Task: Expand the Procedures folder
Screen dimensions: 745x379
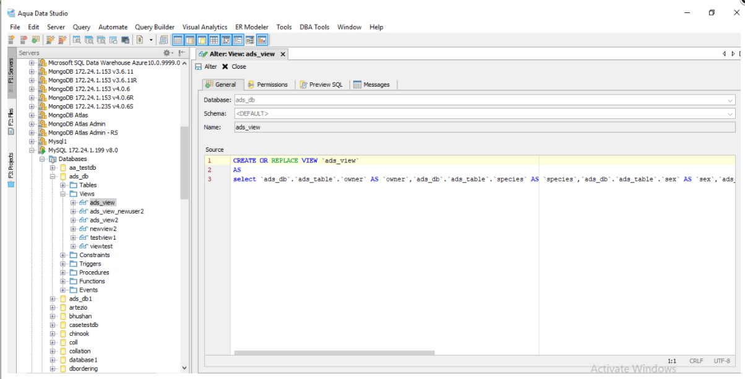Action: coord(63,272)
